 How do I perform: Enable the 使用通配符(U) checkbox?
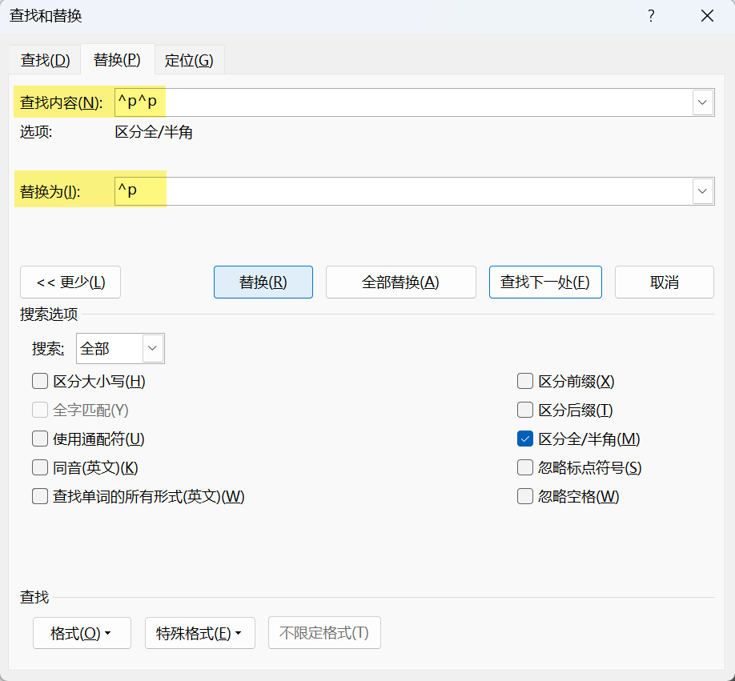pyautogui.click(x=40, y=439)
